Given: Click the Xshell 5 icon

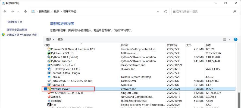Looking at the screenshot, I should (x=49, y=97).
